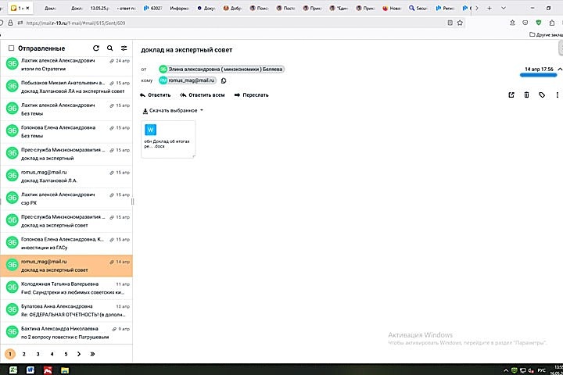Switch to the Информа browser tab
The height and width of the screenshot is (375, 563).
click(x=179, y=8)
